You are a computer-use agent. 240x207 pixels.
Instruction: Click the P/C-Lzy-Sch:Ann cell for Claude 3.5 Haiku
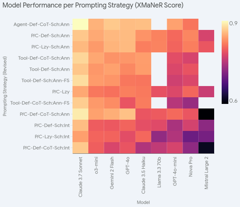pyautogui.click(x=143, y=47)
